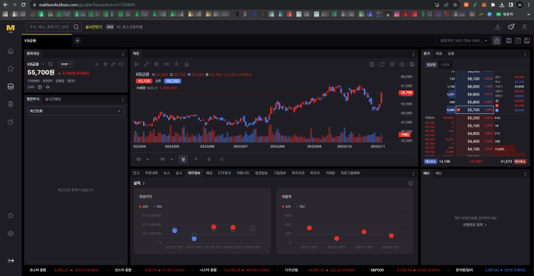Open download icon in top header
Image resolution: width=534 pixels, height=276 pixels.
[x=497, y=27]
